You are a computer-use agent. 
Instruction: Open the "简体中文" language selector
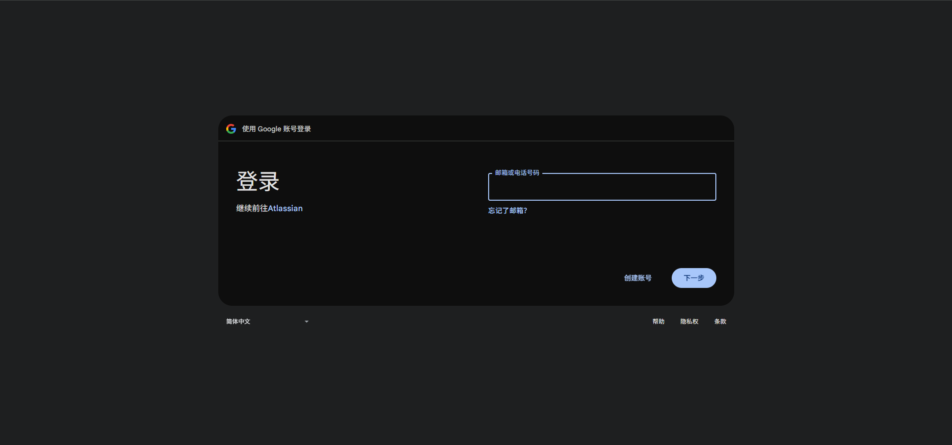click(267, 322)
